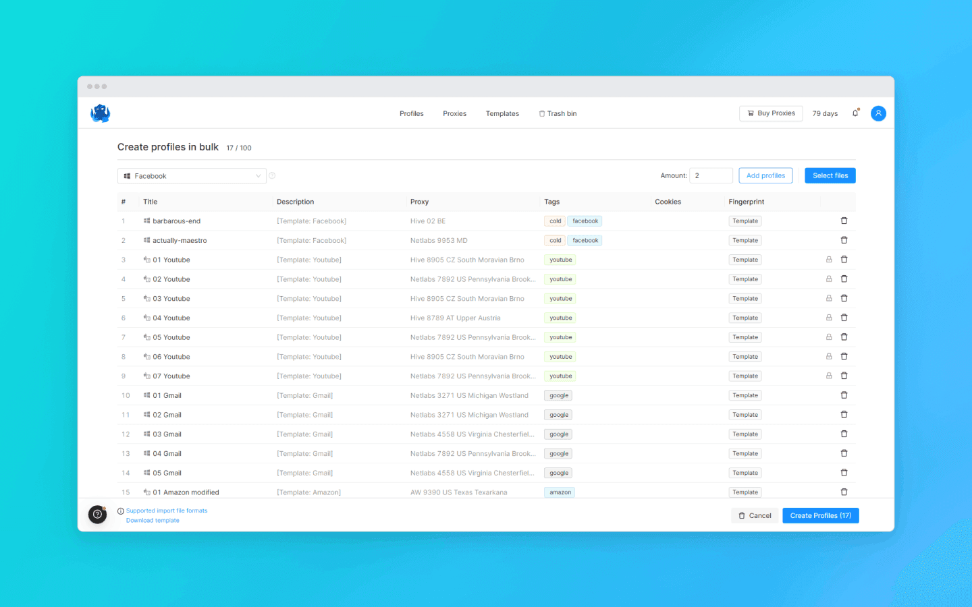Image resolution: width=972 pixels, height=607 pixels.
Task: Click trash icon on 01 Youtube row
Action: click(x=844, y=260)
